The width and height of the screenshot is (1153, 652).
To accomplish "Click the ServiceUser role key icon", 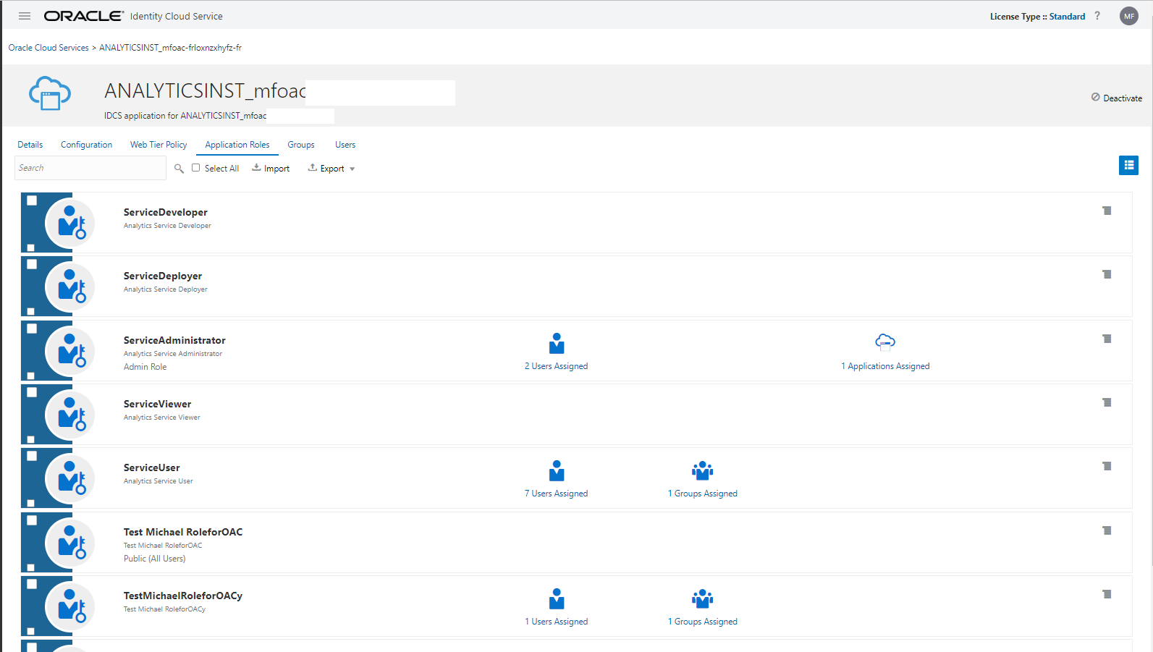I will [70, 478].
